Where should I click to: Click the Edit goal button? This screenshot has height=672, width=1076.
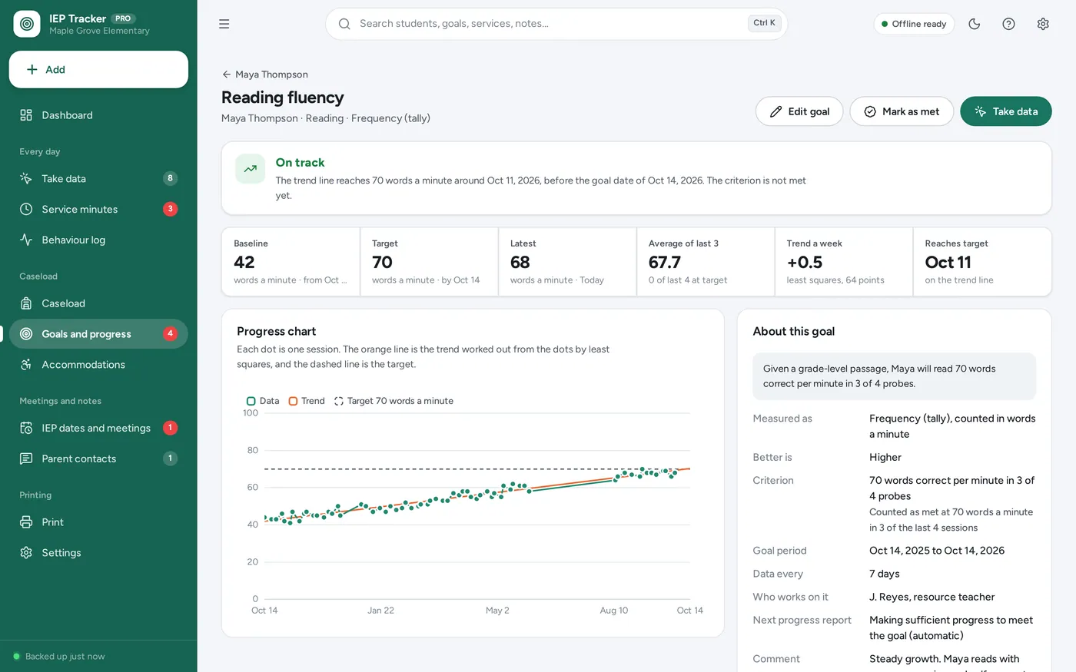[x=799, y=111]
